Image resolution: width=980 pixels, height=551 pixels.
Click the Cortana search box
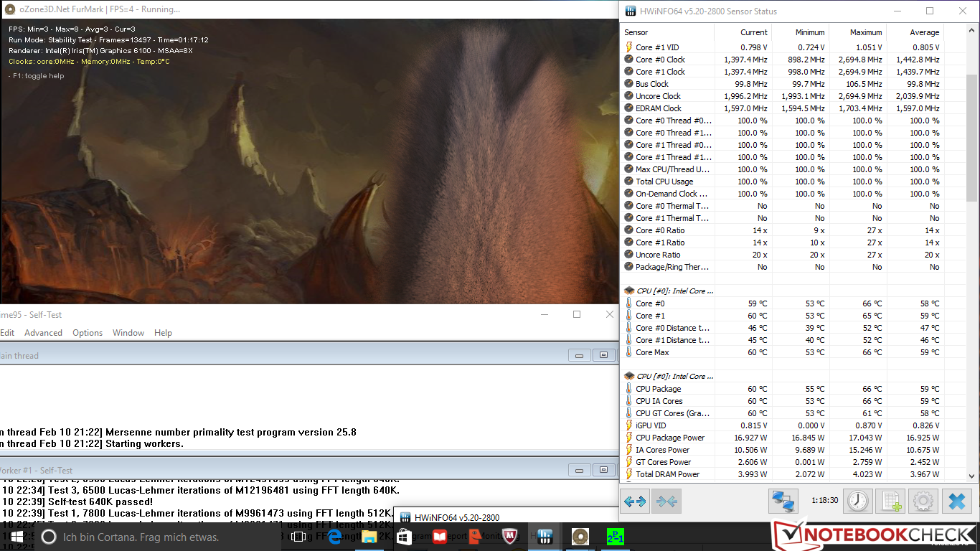(x=158, y=537)
